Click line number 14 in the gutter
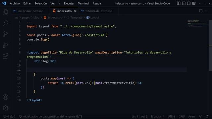Screen dimensions: 212x119 coord(19,83)
